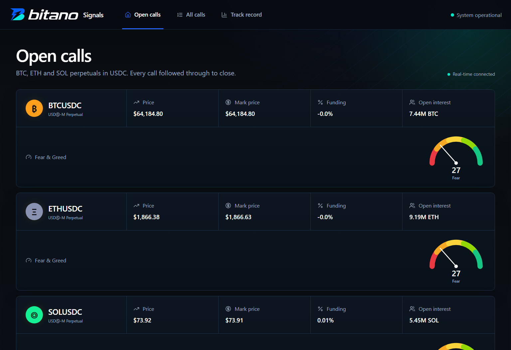
Task: Click the bar chart icon beside Track record
Action: point(225,15)
